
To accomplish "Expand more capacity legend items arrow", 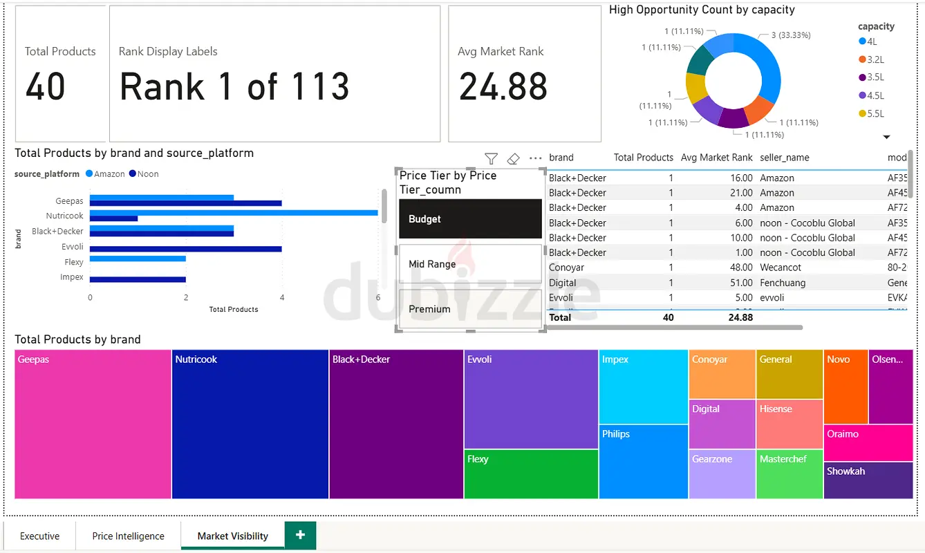I will (886, 137).
